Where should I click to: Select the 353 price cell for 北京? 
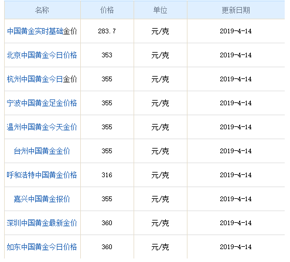107,55
